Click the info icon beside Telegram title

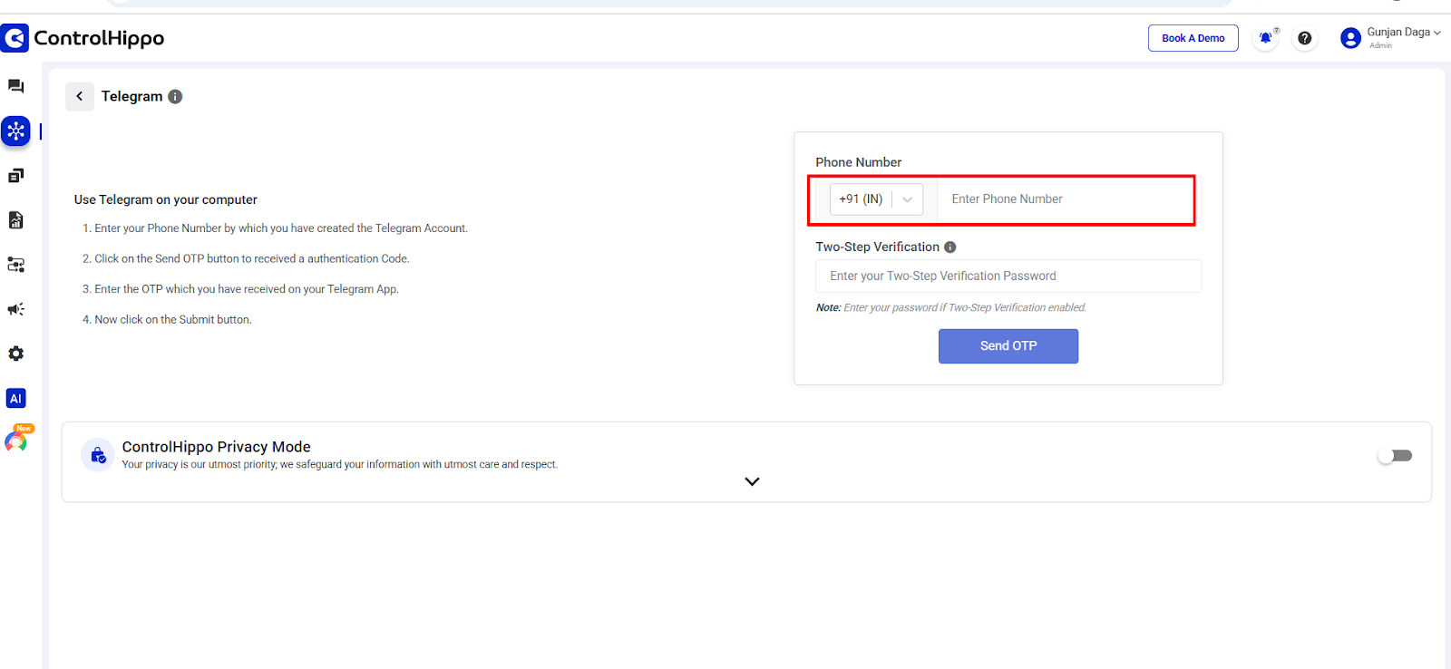pos(175,97)
